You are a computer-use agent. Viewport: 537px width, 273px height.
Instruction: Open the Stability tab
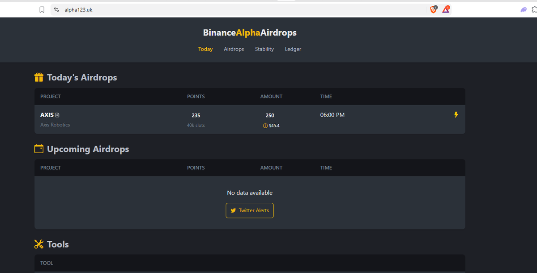tap(264, 49)
